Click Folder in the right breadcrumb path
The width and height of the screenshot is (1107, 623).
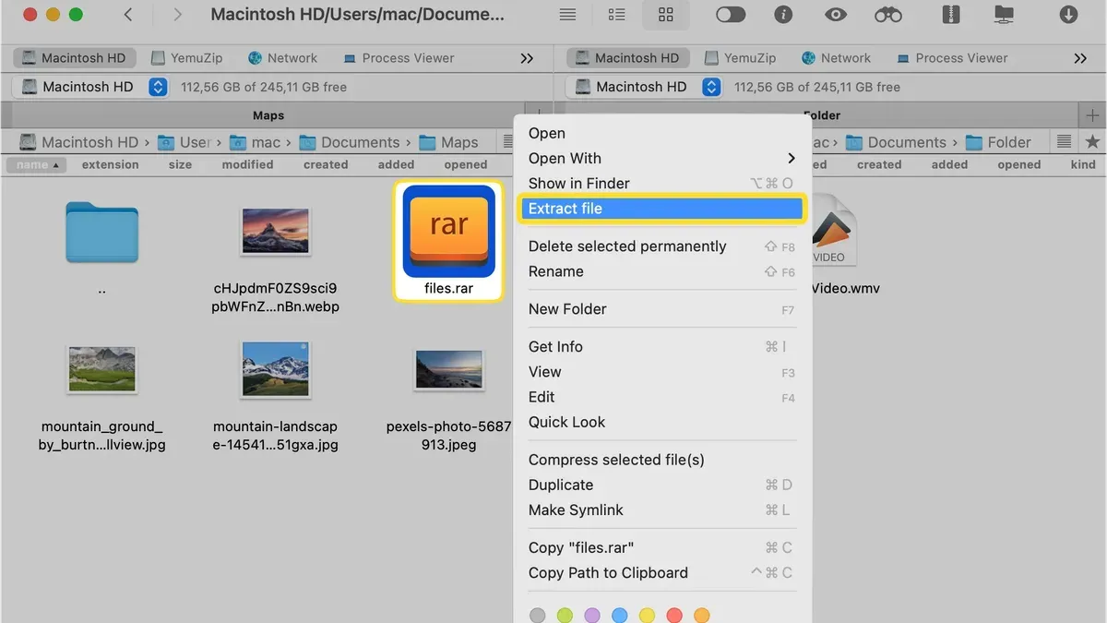(x=998, y=142)
